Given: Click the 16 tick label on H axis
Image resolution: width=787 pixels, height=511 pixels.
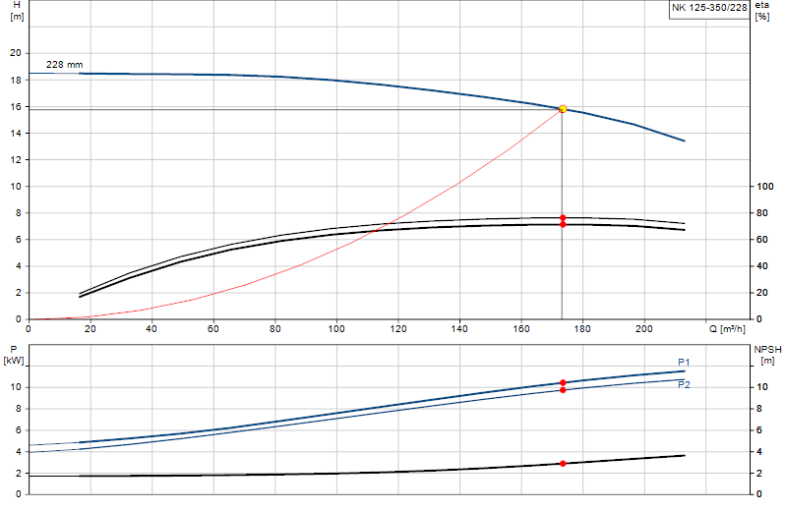Looking at the screenshot, I should pos(16,106).
